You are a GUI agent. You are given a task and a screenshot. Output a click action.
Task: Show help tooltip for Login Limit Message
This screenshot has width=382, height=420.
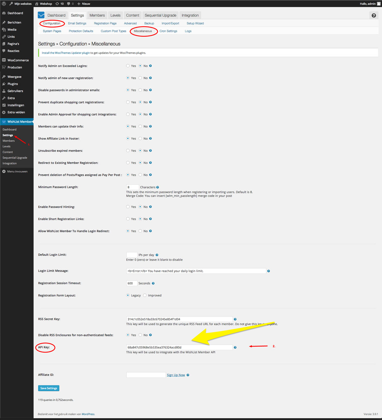[268, 271]
